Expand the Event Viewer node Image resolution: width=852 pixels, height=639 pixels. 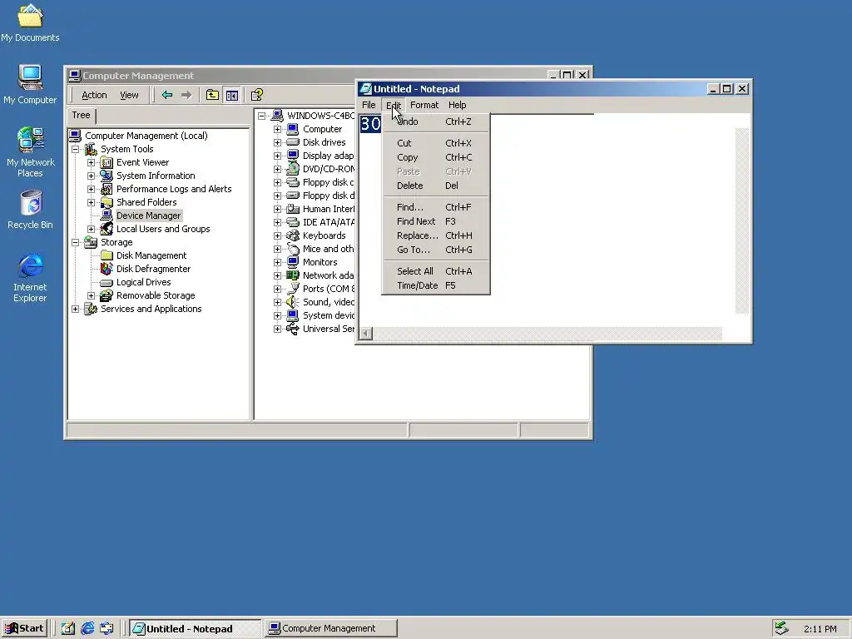[92, 162]
